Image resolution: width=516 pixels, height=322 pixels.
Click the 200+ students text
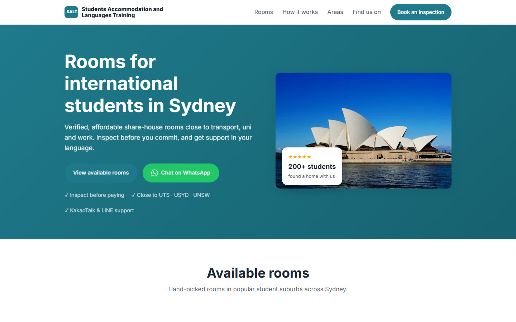[x=312, y=166]
